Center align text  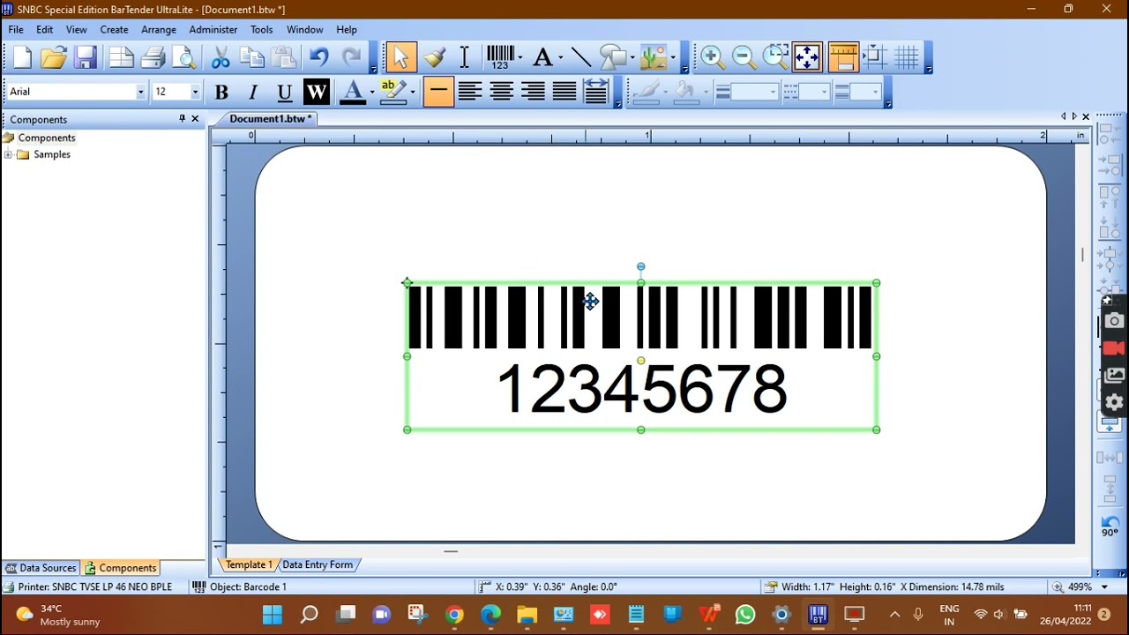click(x=501, y=92)
